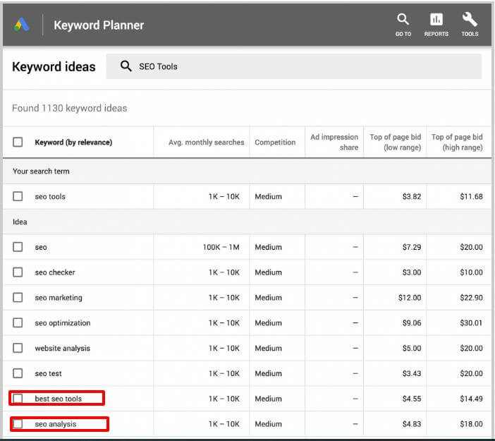Click the $18.00 high bid value
Viewport: 495px width, 441px height.
click(x=471, y=424)
